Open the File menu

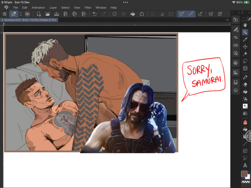coord(15,7)
